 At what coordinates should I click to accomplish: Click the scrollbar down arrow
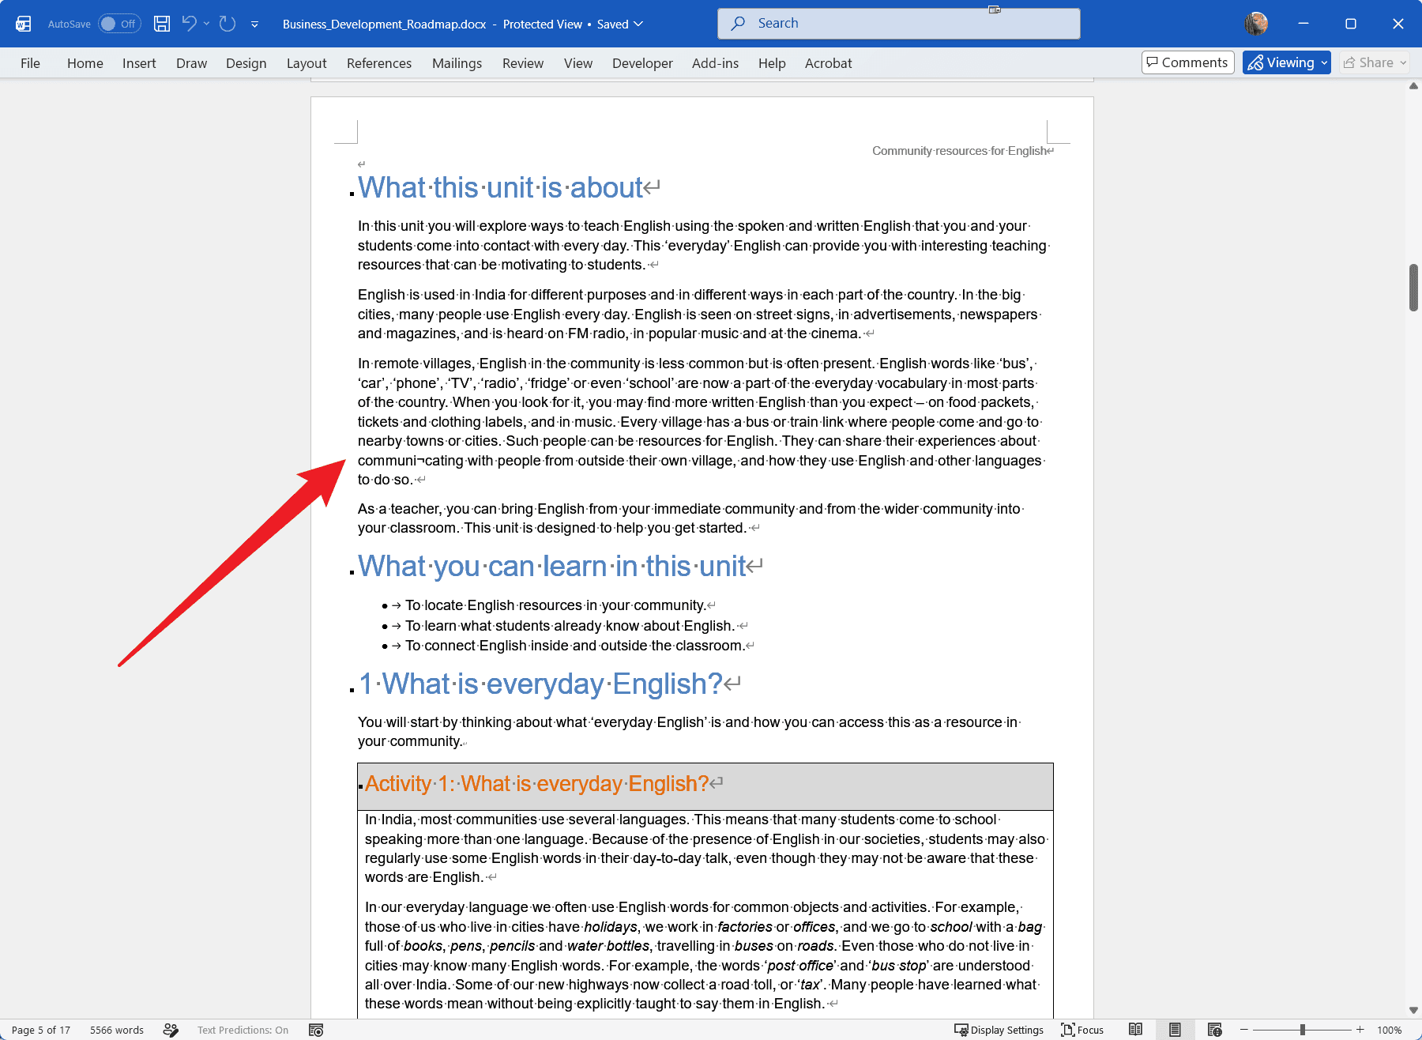1413,1010
